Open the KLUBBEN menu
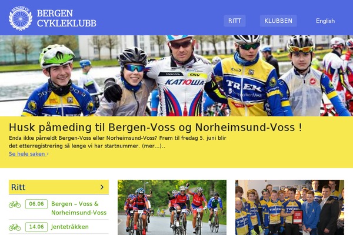 tap(278, 21)
